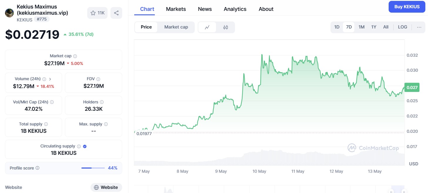Open the chart more options ellipsis
428x193 pixels.
(x=419, y=27)
